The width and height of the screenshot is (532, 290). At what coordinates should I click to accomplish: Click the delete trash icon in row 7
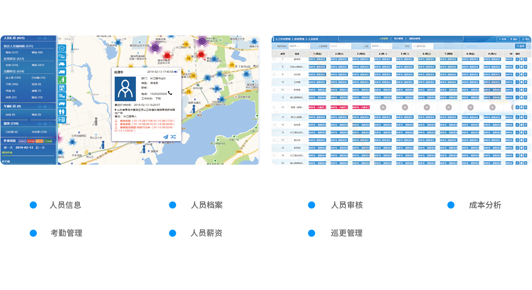[525, 59]
